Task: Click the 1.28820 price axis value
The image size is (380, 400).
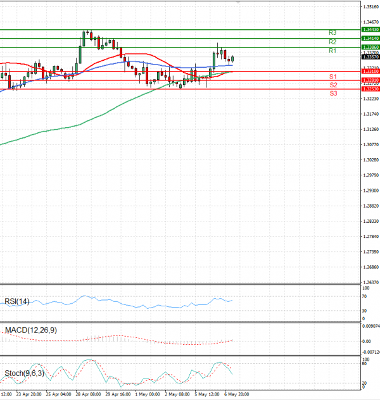Action: 371,206
